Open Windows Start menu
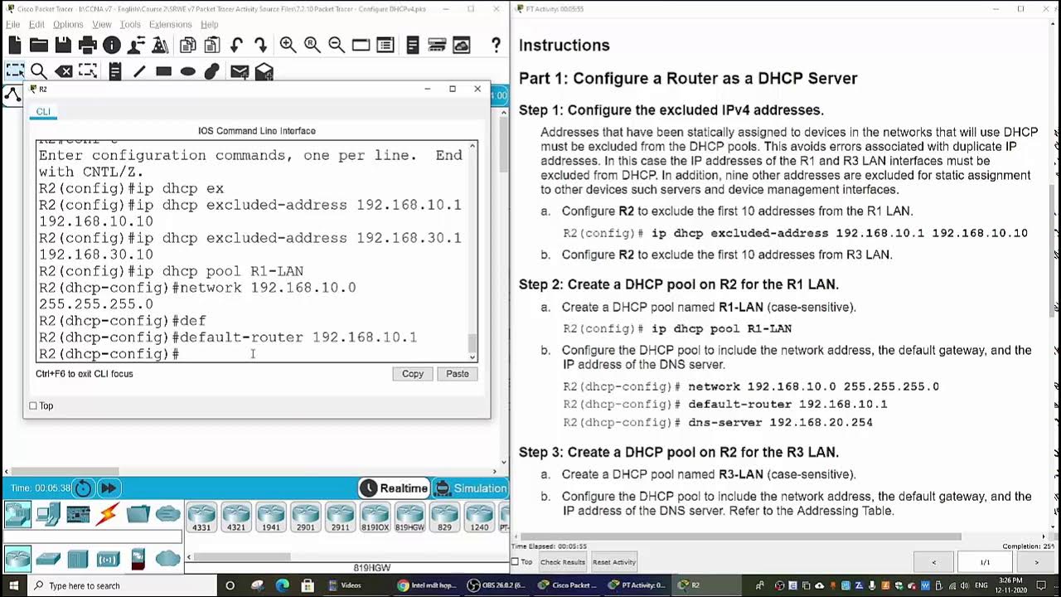 click(x=14, y=585)
